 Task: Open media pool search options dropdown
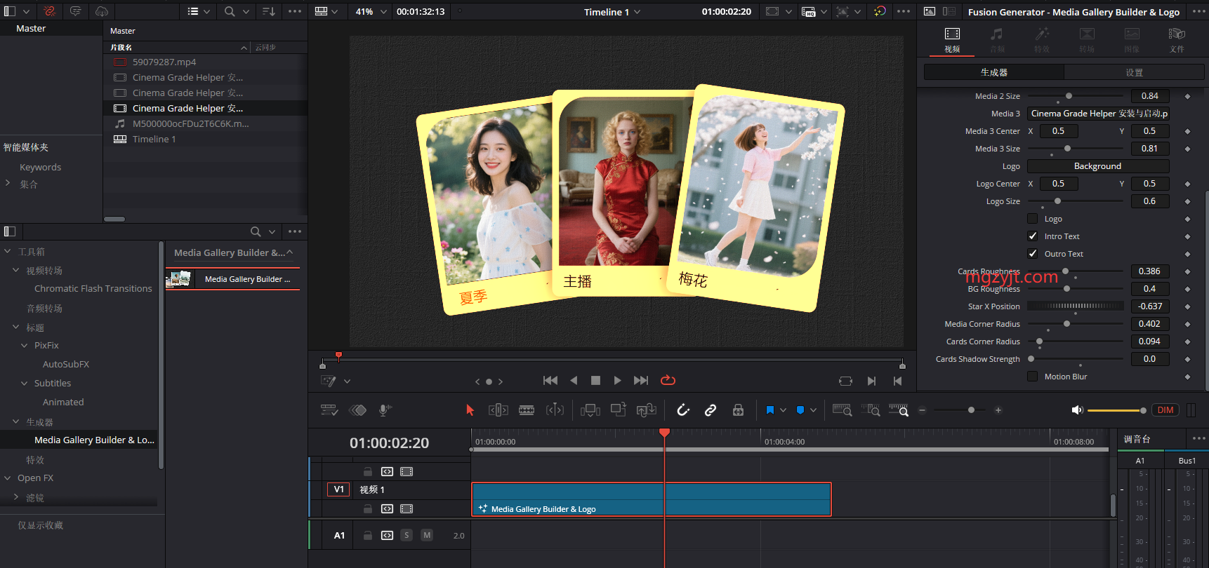(246, 12)
